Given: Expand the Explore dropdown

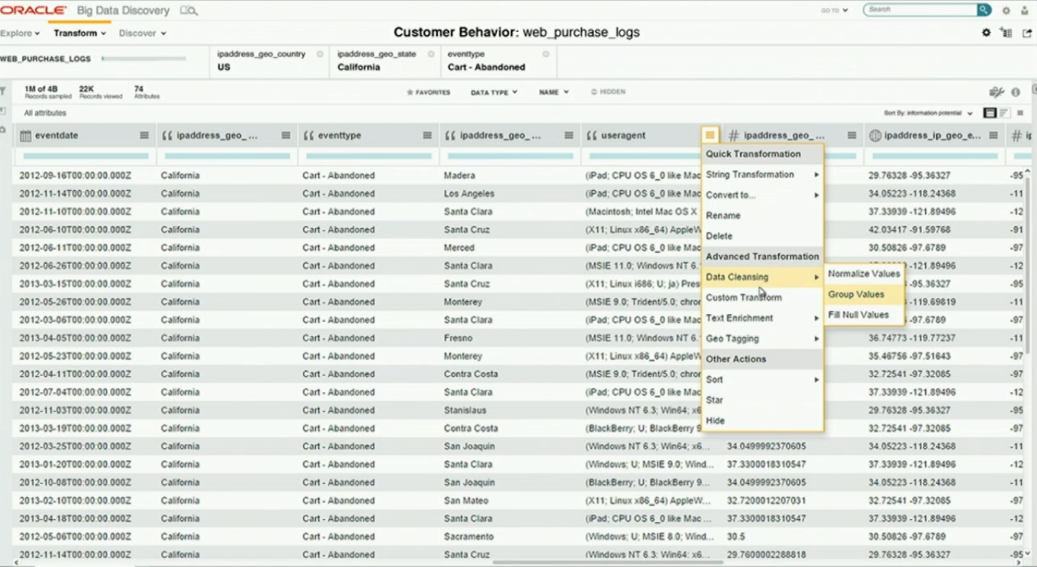Looking at the screenshot, I should click(x=20, y=33).
